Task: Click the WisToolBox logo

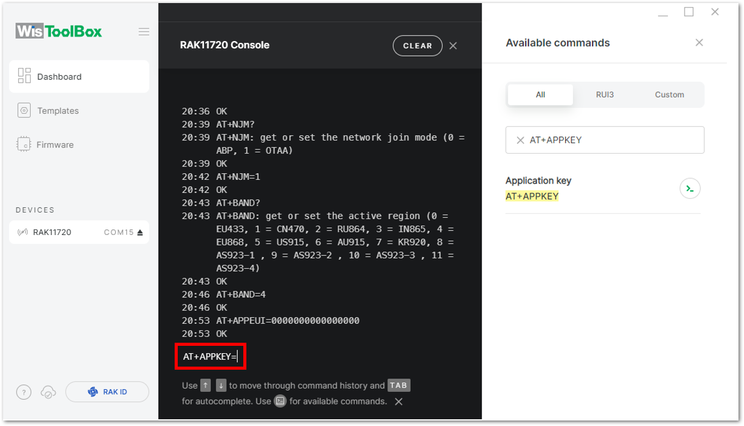Action: pos(59,31)
